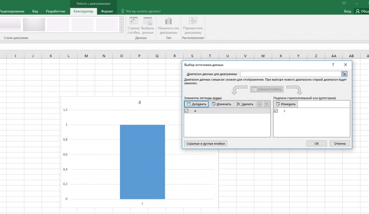This screenshot has width=369, height=214.
Task: Click the range selector icon beside data range field
Action: point(344,74)
